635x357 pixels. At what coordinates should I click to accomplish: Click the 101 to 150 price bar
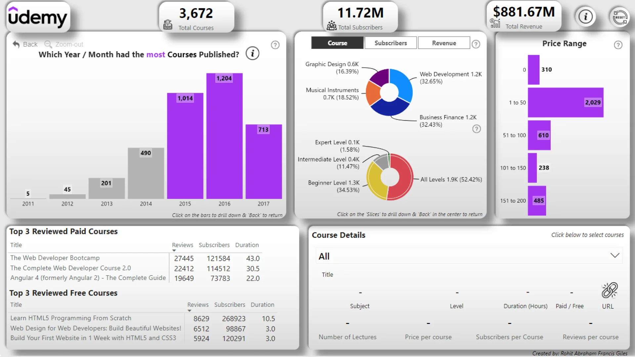[x=532, y=168]
